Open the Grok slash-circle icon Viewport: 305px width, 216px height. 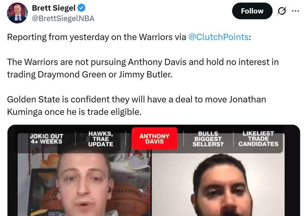(x=281, y=11)
